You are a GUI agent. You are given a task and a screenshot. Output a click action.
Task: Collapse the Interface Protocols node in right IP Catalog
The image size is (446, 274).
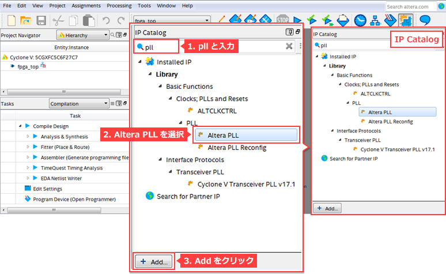pos(332,131)
